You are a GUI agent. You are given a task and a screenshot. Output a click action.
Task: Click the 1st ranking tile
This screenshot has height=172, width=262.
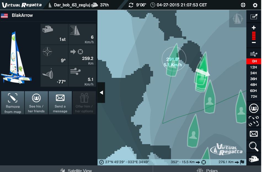[54, 34]
